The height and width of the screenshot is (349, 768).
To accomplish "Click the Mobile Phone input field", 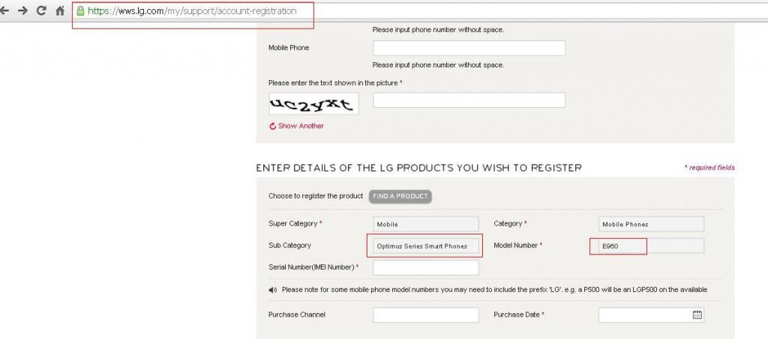I will (469, 48).
